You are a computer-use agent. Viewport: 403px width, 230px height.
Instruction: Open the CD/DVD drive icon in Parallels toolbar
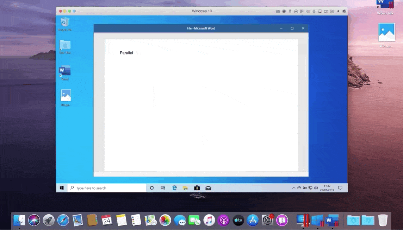point(296,11)
